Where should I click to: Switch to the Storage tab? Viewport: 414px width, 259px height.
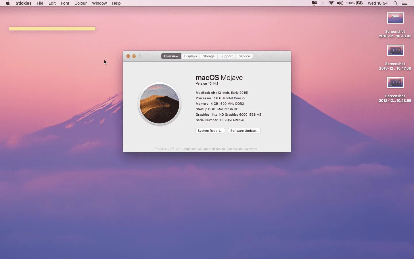point(208,56)
